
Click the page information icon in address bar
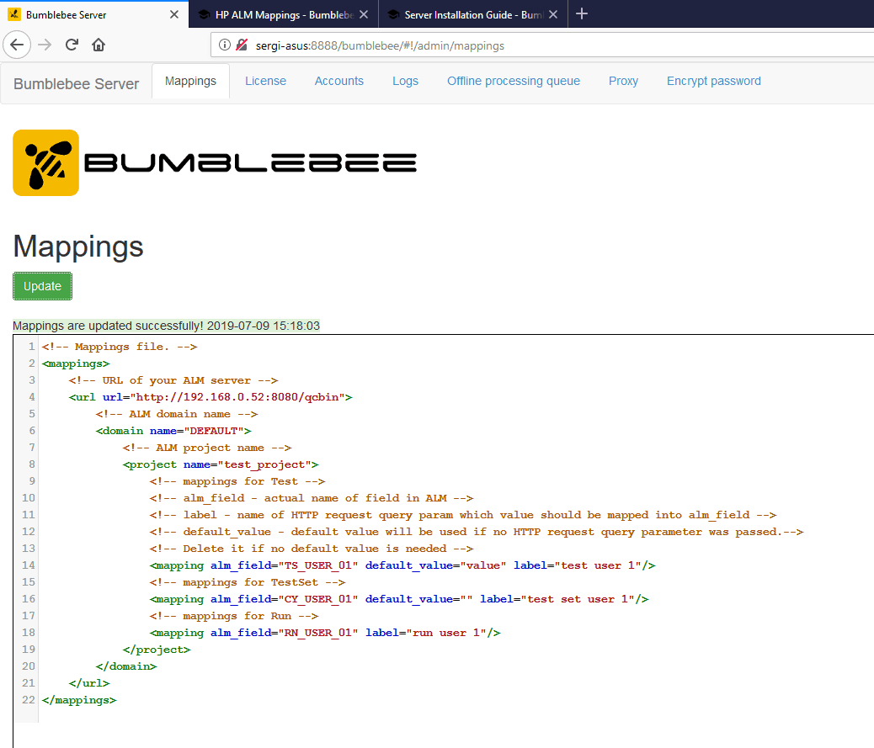[x=223, y=45]
